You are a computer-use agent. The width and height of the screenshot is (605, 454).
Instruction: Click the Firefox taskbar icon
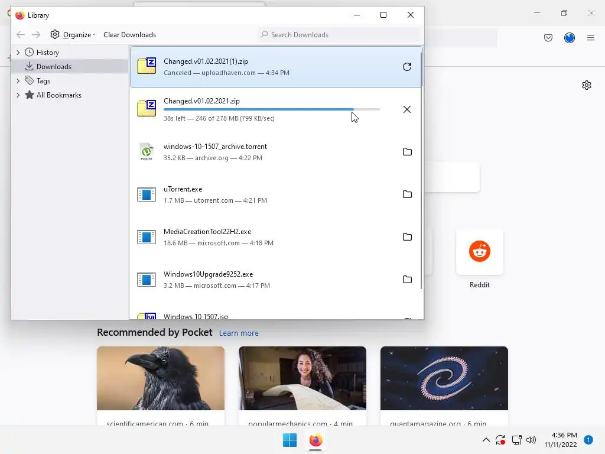coord(315,440)
